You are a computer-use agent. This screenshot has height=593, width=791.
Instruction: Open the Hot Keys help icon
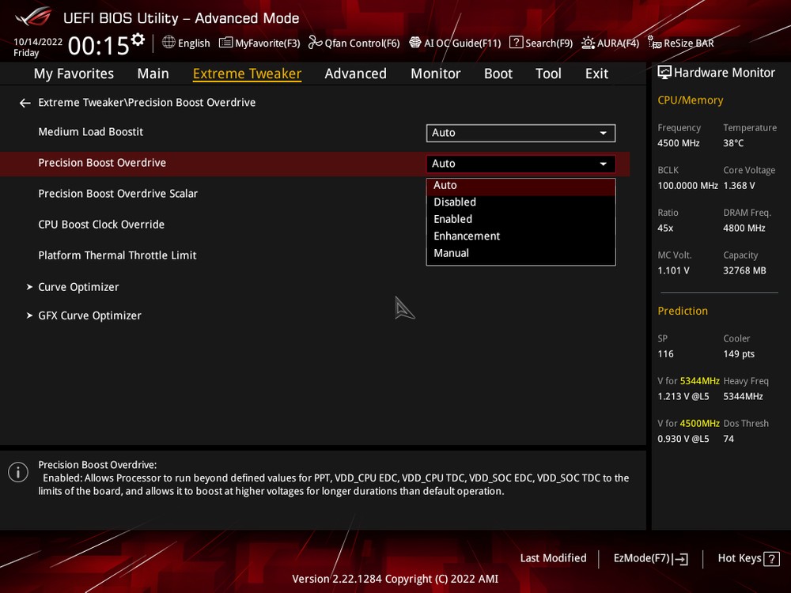point(770,559)
